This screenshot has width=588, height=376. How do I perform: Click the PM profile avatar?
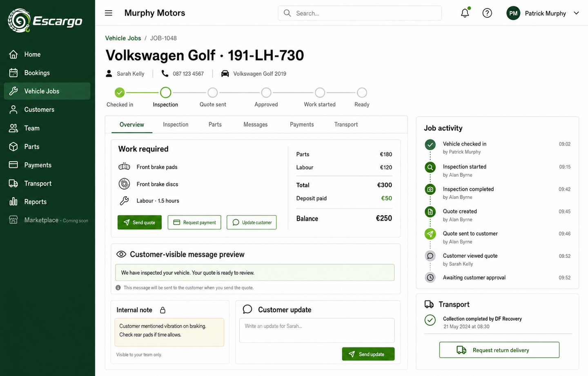[513, 13]
